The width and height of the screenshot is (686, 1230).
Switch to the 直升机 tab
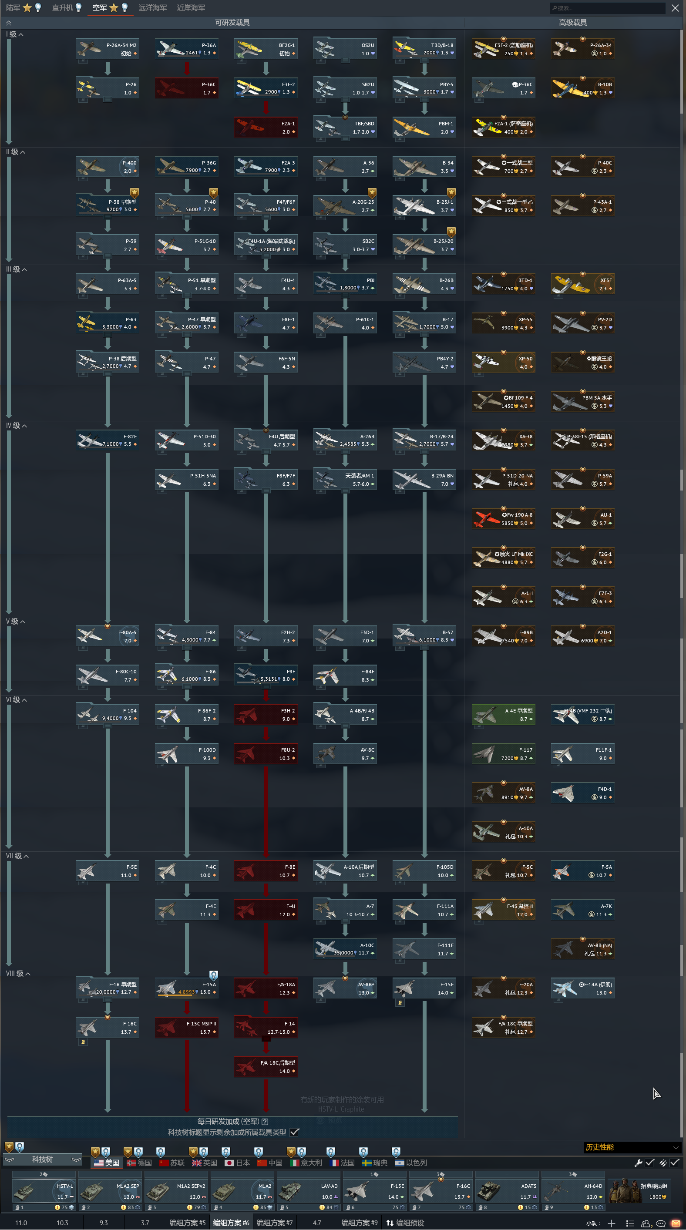click(x=67, y=8)
